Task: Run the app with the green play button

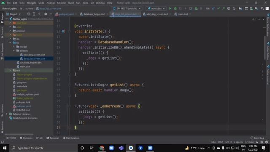Action: coord(170,8)
